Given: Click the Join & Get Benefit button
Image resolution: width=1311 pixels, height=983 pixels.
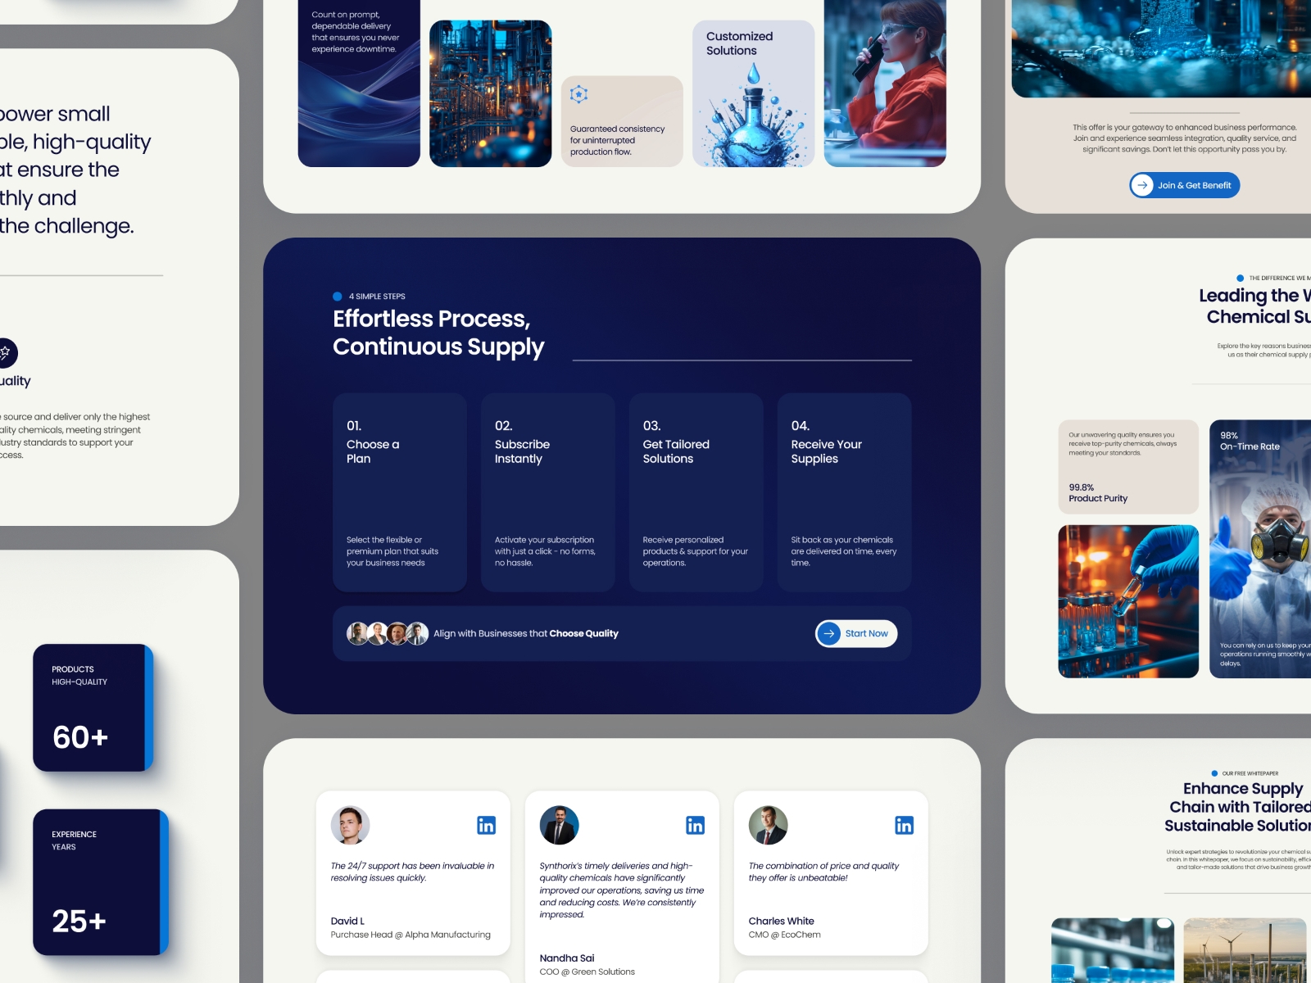Looking at the screenshot, I should [x=1184, y=185].
